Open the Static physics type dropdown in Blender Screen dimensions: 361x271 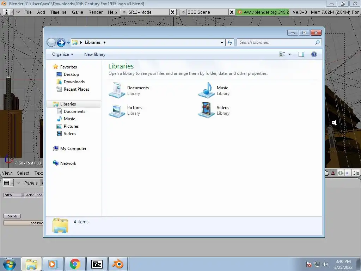pos(14,195)
